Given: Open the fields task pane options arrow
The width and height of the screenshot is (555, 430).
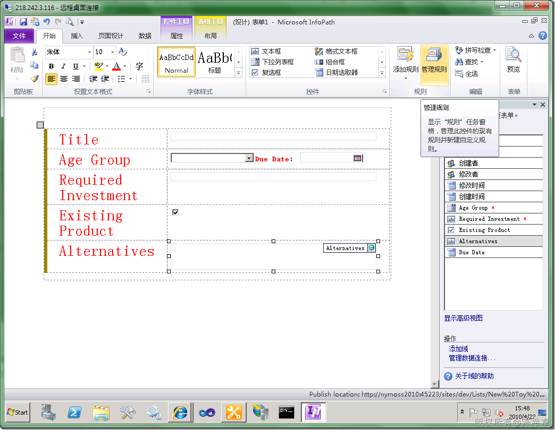Looking at the screenshot, I should [x=534, y=105].
